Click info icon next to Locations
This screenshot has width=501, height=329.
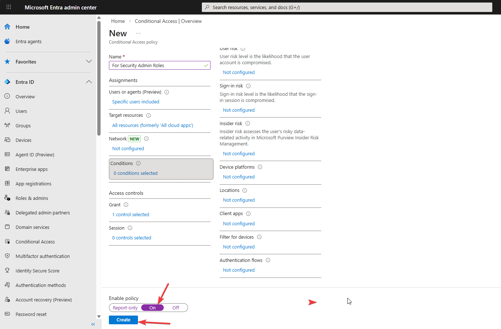[x=245, y=190]
